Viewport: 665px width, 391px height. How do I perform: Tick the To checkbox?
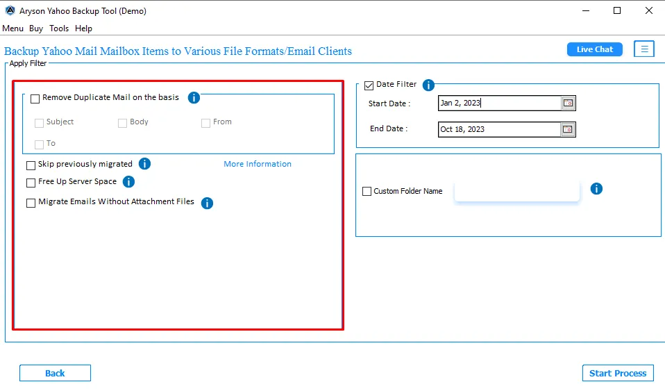click(x=39, y=144)
